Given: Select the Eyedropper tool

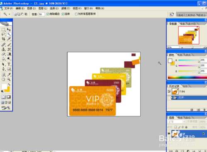Looking at the screenshot, I should (x=9, y=75).
